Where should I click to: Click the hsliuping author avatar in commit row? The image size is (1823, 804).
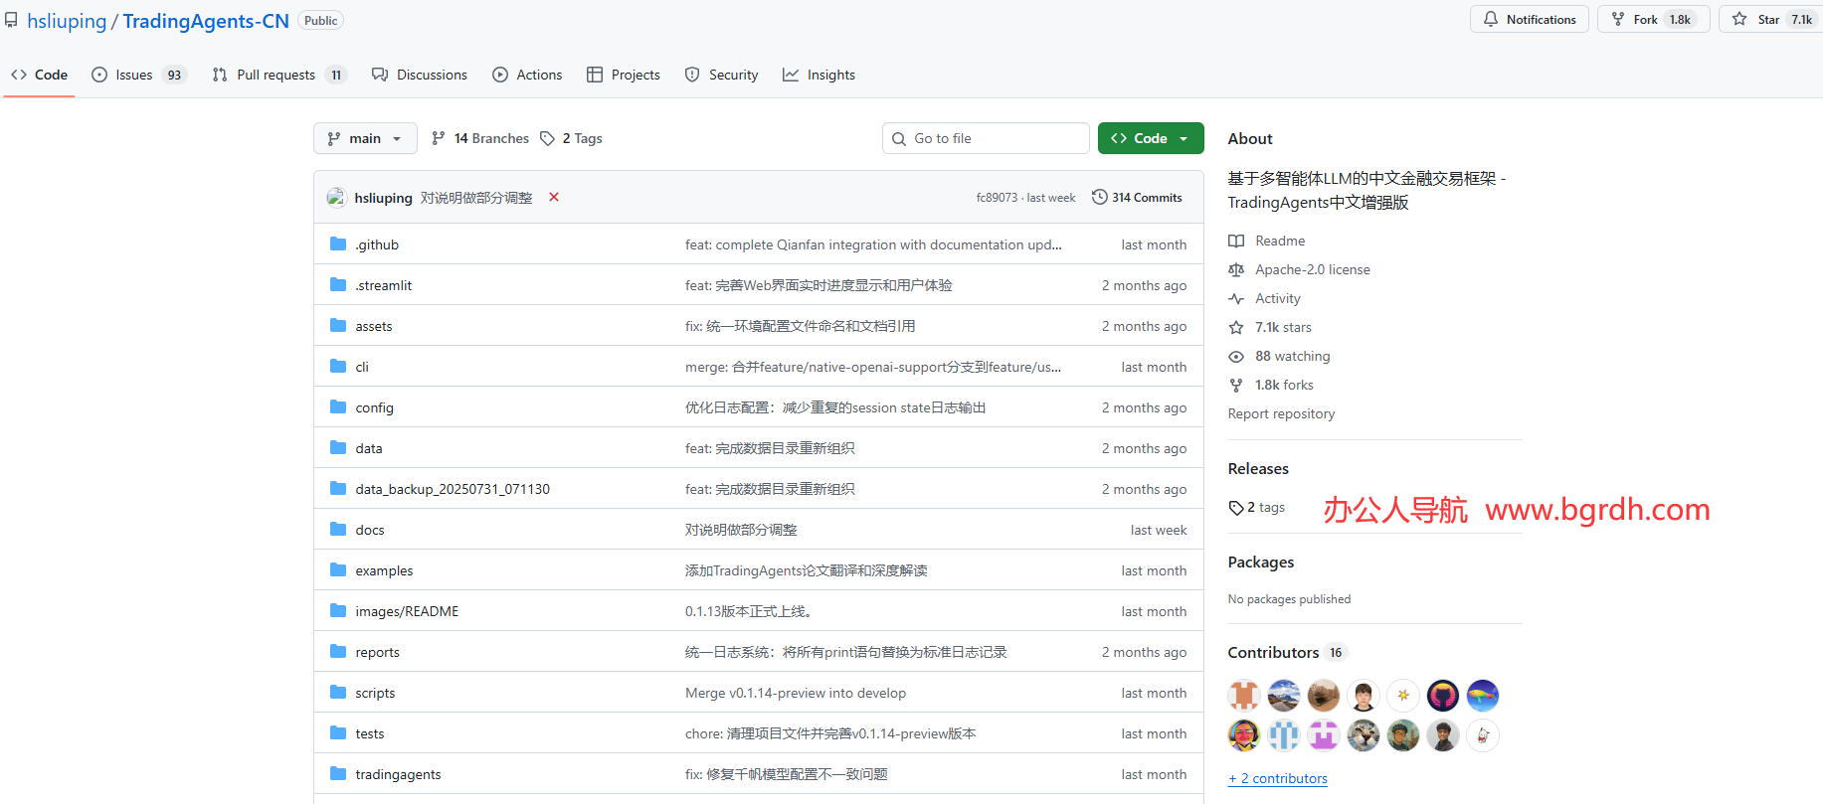(336, 198)
